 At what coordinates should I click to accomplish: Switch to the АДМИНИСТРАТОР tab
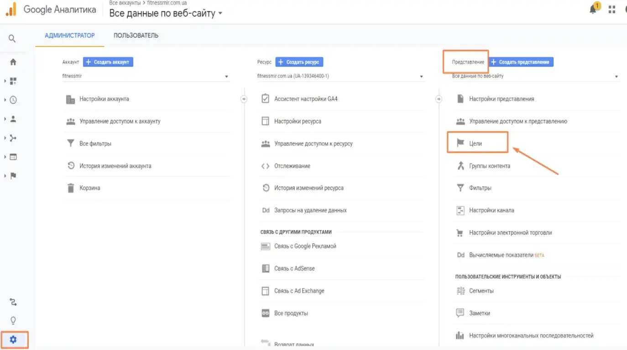(x=70, y=36)
